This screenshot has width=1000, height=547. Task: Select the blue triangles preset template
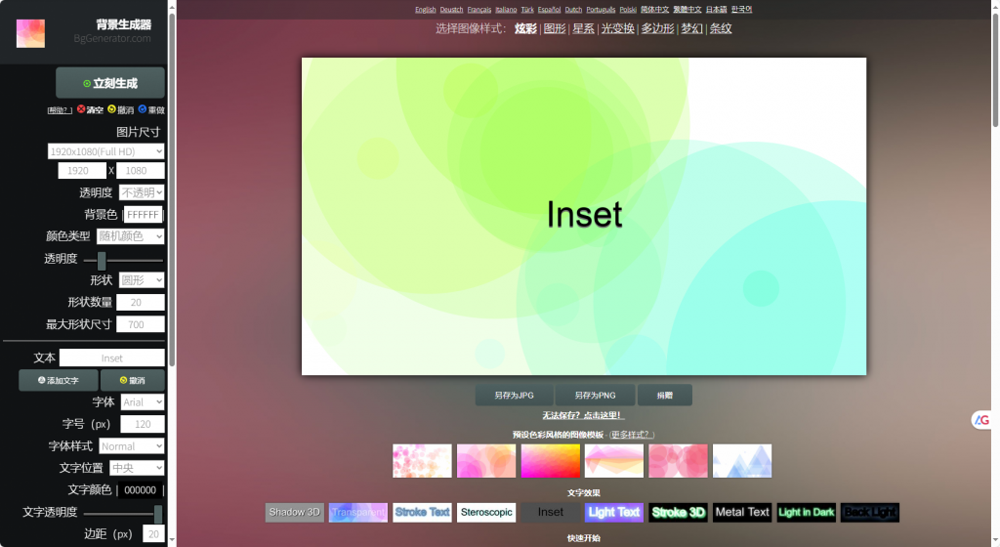742,461
